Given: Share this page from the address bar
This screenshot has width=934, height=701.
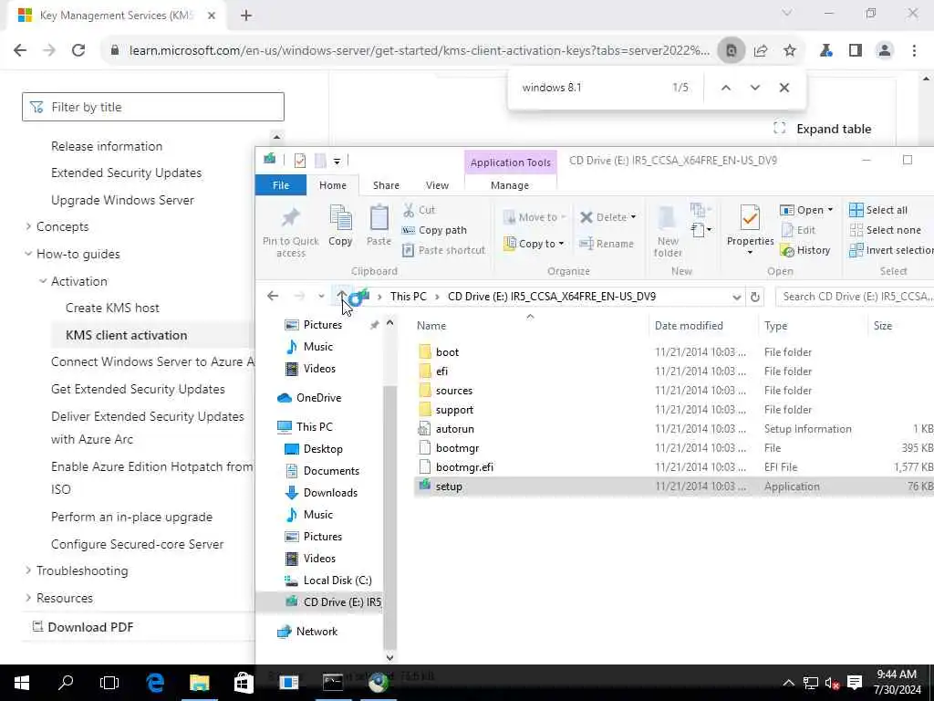Looking at the screenshot, I should pos(761,51).
